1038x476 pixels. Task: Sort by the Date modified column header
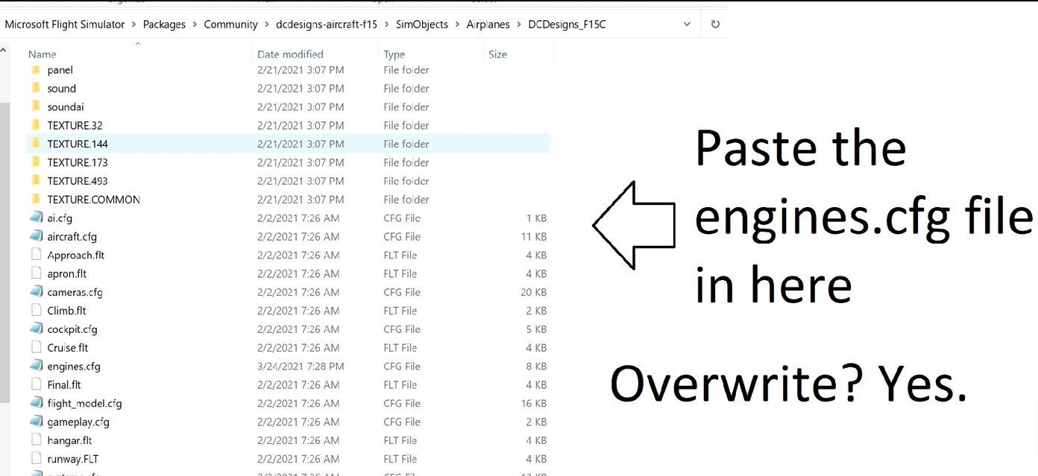(290, 54)
